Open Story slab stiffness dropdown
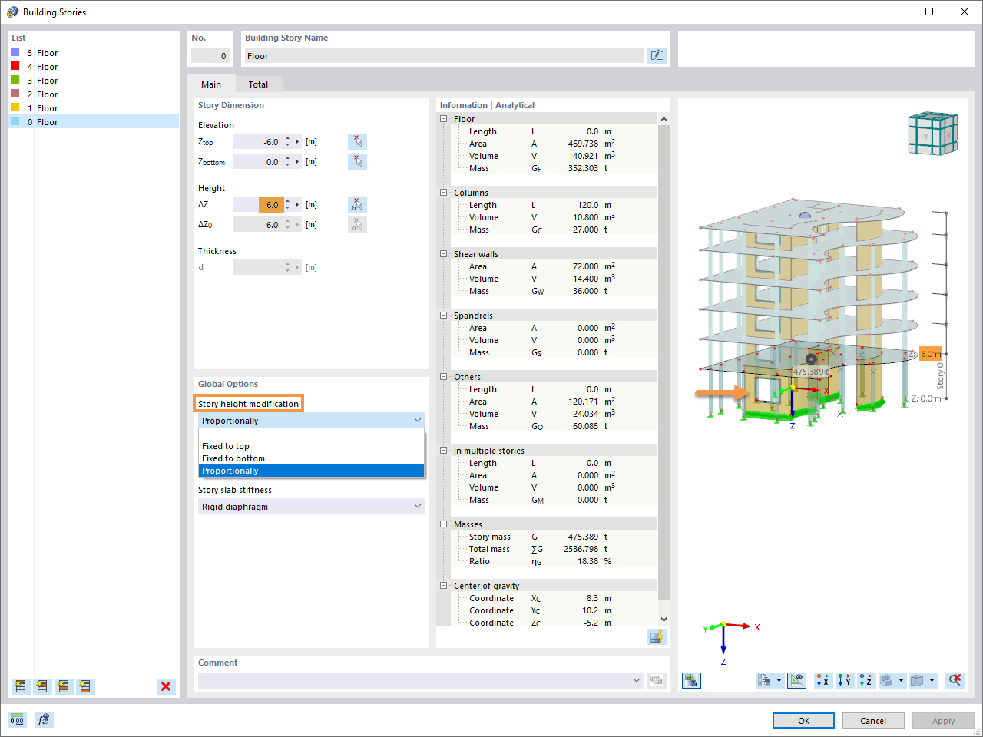Image resolution: width=983 pixels, height=737 pixels. 311,507
